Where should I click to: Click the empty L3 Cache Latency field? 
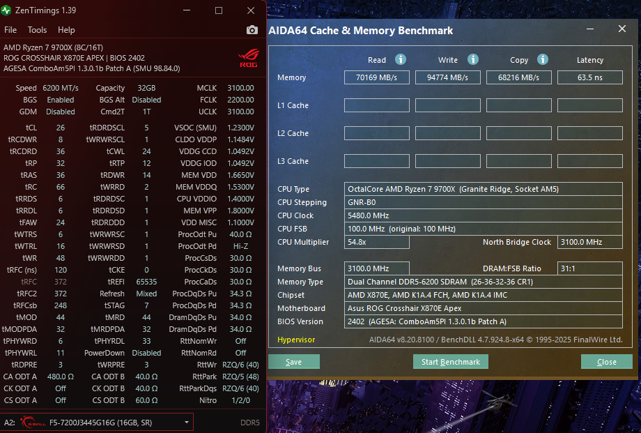click(x=590, y=161)
